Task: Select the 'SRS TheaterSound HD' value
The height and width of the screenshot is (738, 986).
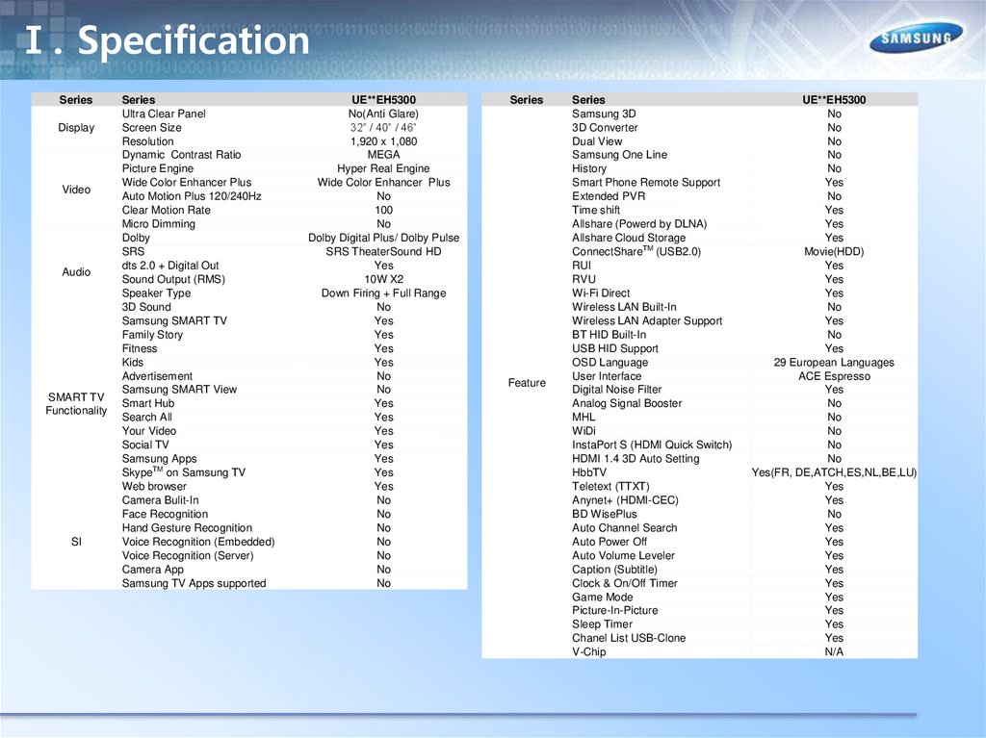Action: click(383, 251)
